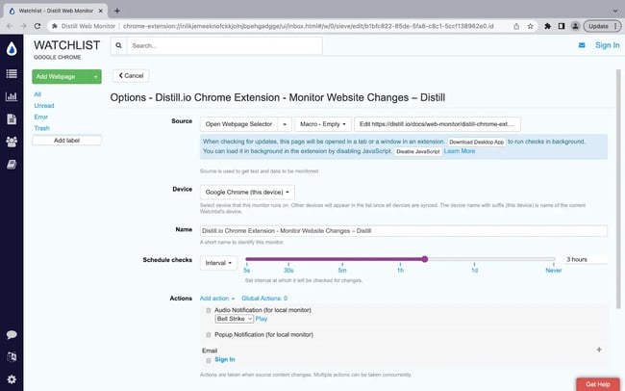Image resolution: width=625 pixels, height=391 pixels.
Task: Go back with browser back arrow
Action: point(10,26)
